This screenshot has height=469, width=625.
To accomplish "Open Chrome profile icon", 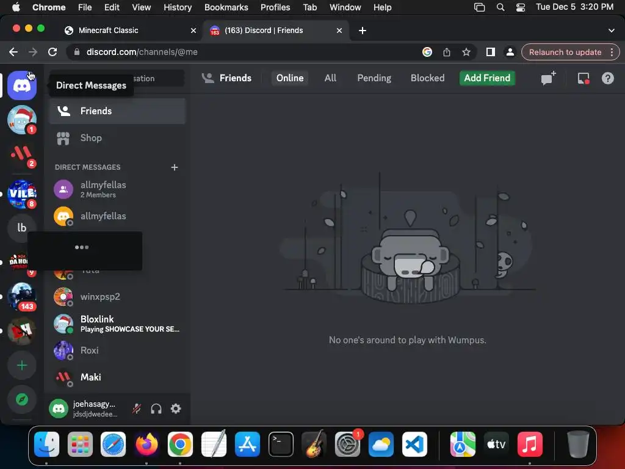I will 510,52.
